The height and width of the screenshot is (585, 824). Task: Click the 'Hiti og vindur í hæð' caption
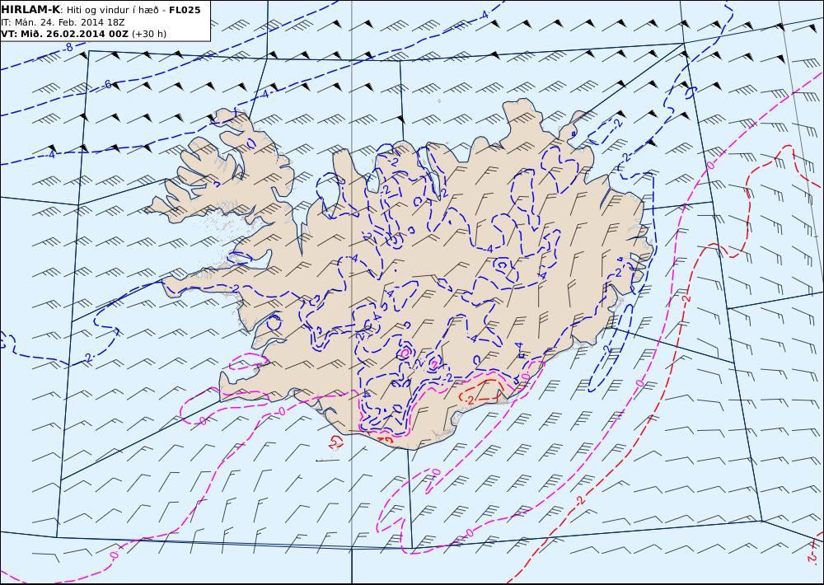(112, 10)
